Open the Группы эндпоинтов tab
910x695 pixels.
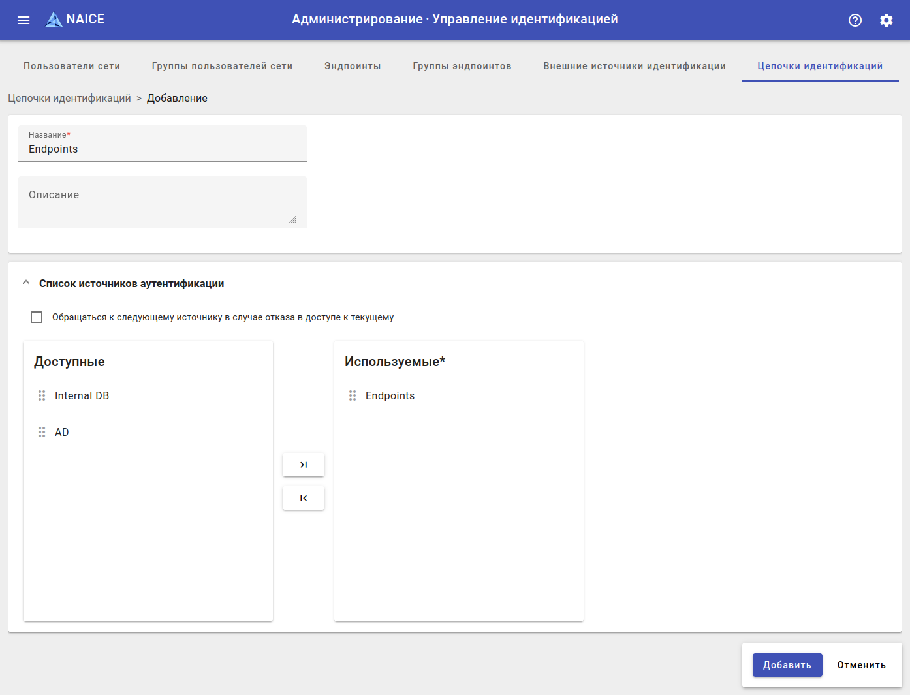462,66
